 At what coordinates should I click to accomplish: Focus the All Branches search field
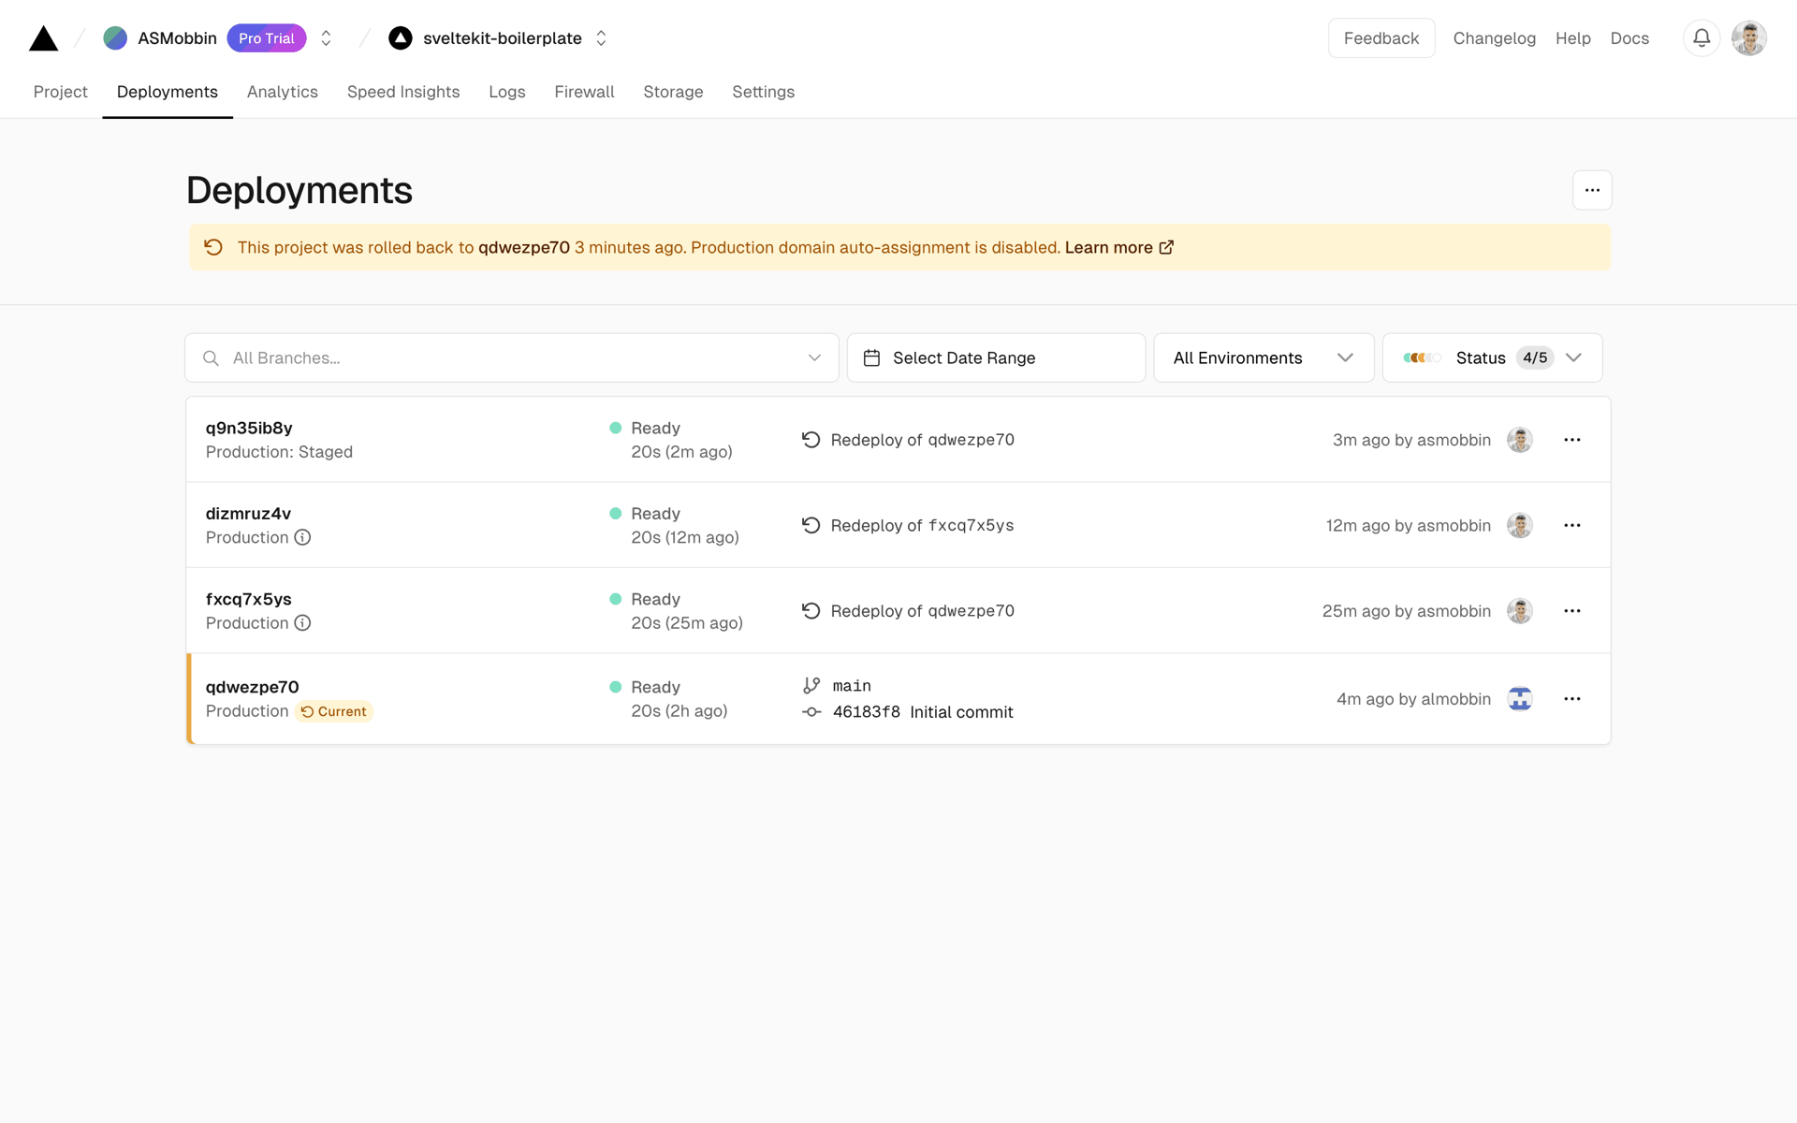pos(512,357)
